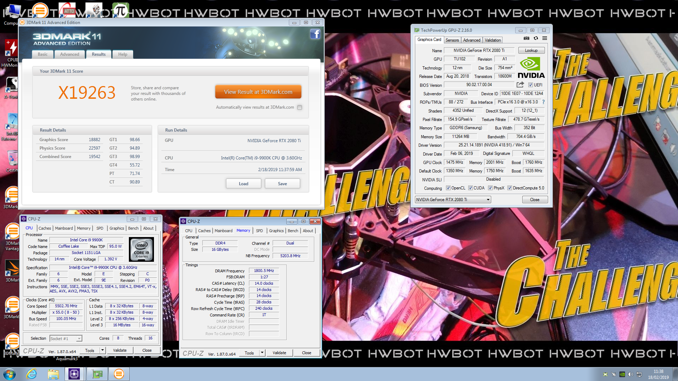
Task: Toggle the OpenCL checkbox
Action: [x=448, y=188]
